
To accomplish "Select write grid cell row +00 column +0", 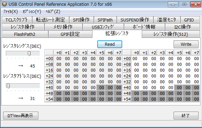I will click(x=136, y=59).
